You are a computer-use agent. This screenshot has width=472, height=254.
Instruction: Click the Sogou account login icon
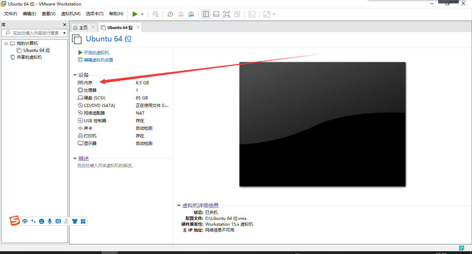click(x=66, y=221)
